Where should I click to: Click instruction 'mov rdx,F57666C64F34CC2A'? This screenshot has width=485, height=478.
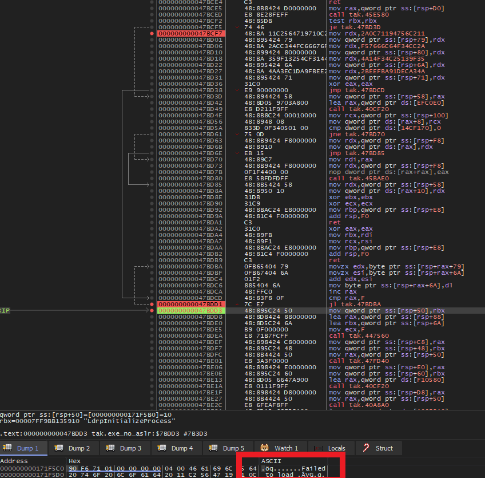point(376,46)
